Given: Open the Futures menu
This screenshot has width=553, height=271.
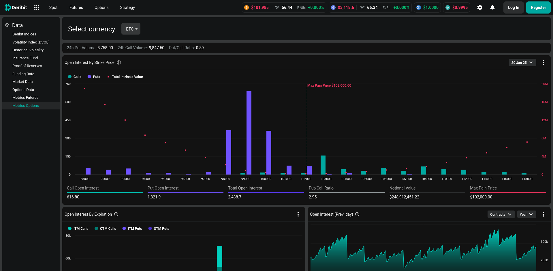Looking at the screenshot, I should click(x=76, y=7).
